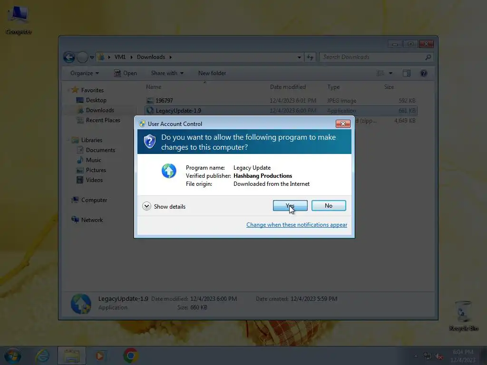Sort by Date modified column header
Image resolution: width=487 pixels, height=365 pixels.
288,87
